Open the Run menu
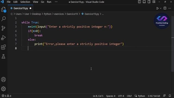The image size is (174, 98). [x=49, y=2]
